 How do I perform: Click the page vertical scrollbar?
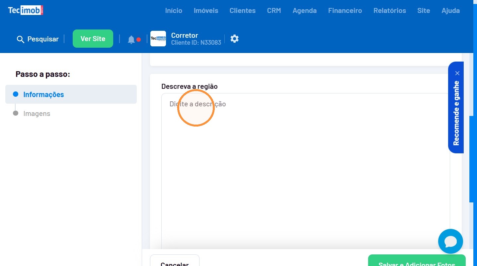point(471,159)
